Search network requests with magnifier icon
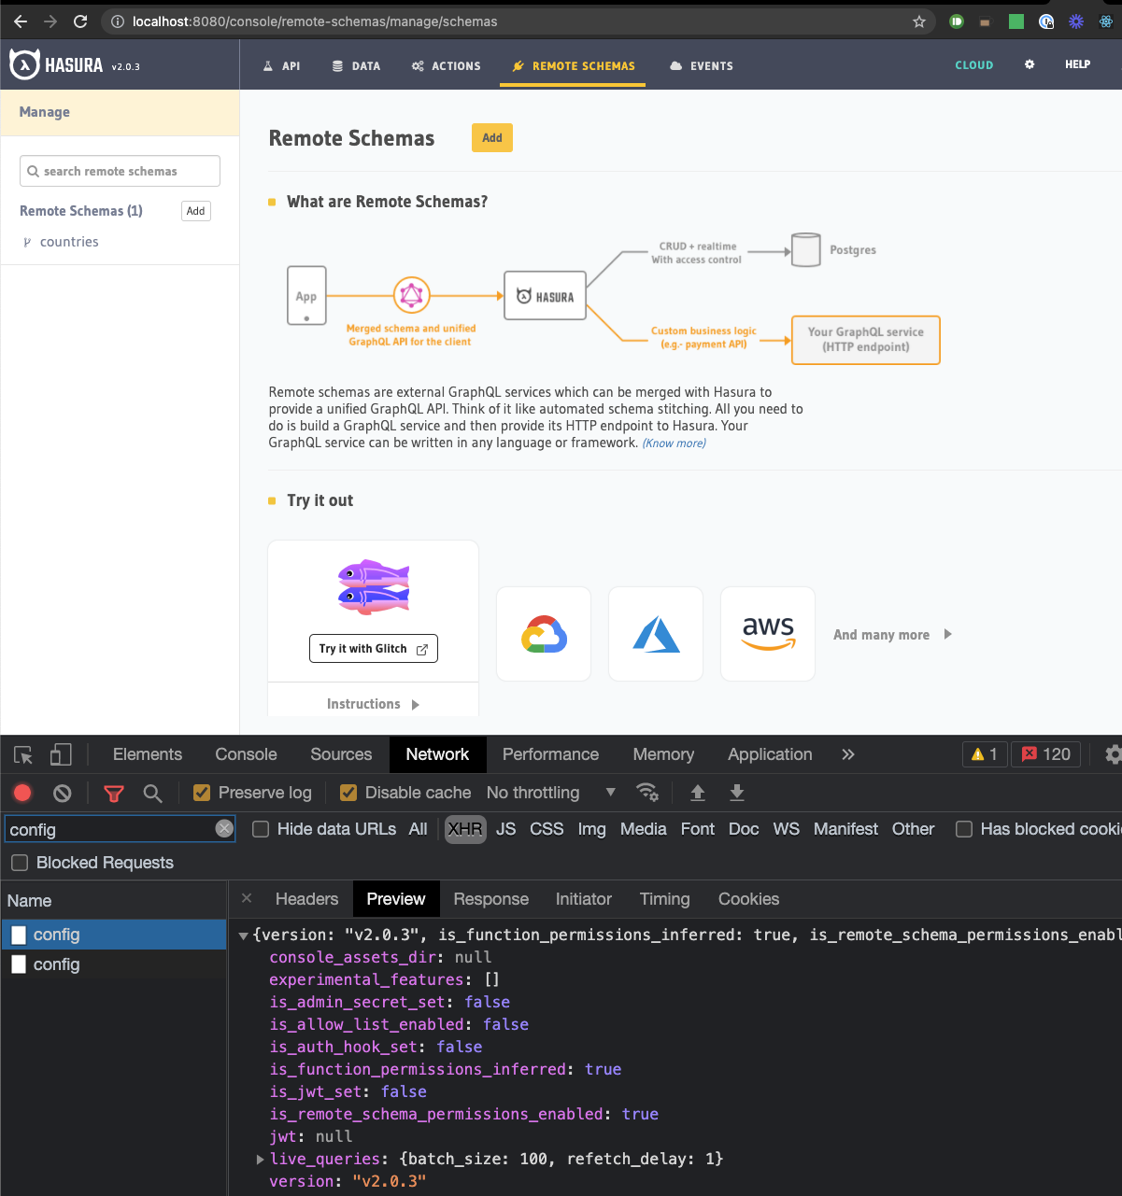Screen dimensions: 1122x1196 [x=152, y=792]
